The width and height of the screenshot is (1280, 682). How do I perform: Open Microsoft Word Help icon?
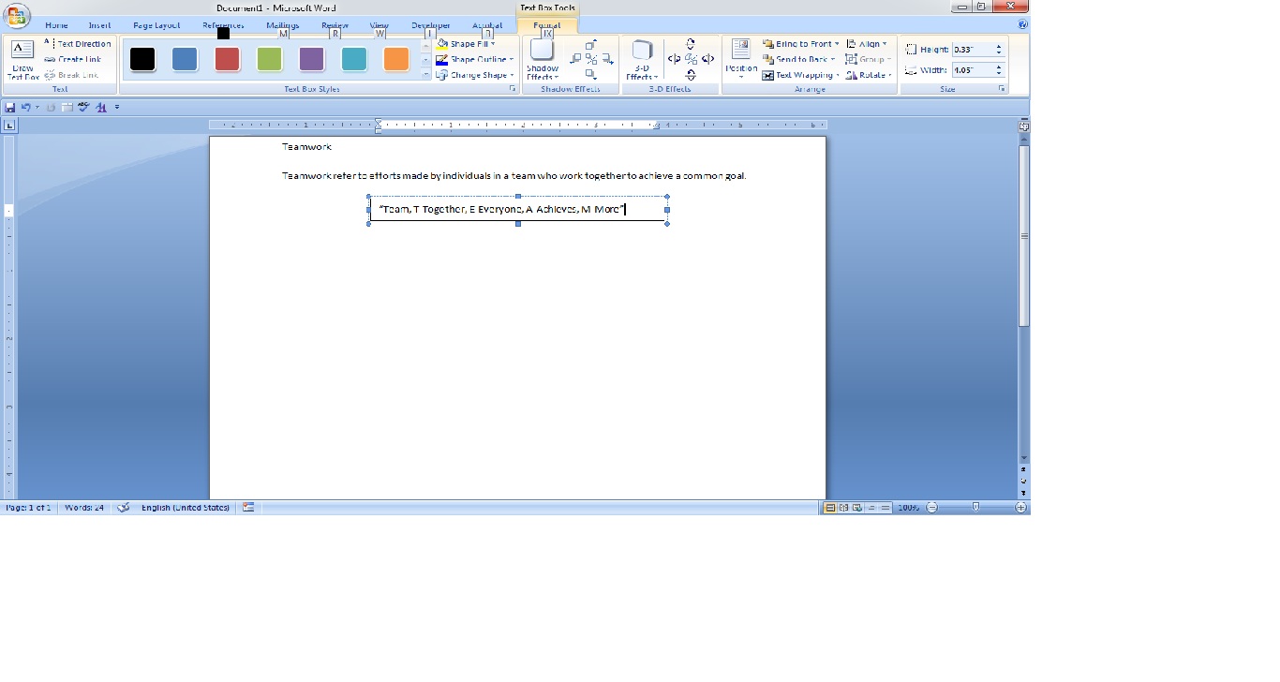[1023, 25]
